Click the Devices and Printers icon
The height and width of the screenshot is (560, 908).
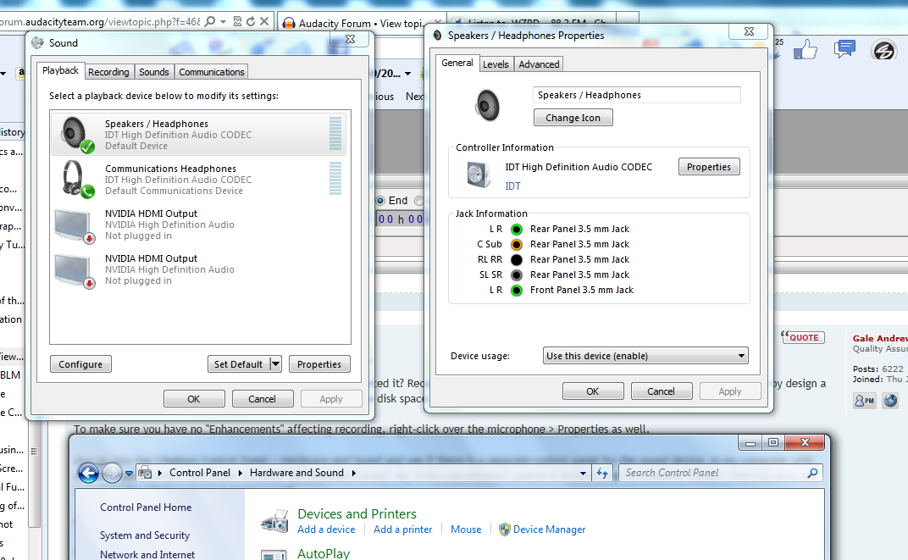[274, 520]
